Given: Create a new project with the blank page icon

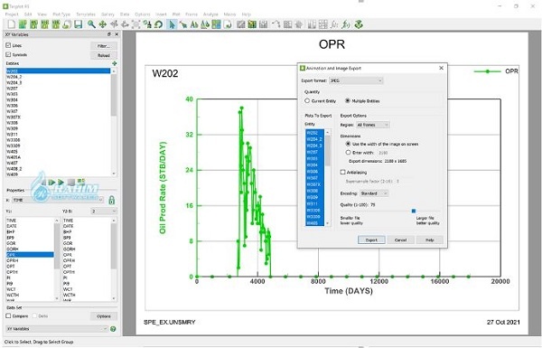Looking at the screenshot, I should pos(12,24).
